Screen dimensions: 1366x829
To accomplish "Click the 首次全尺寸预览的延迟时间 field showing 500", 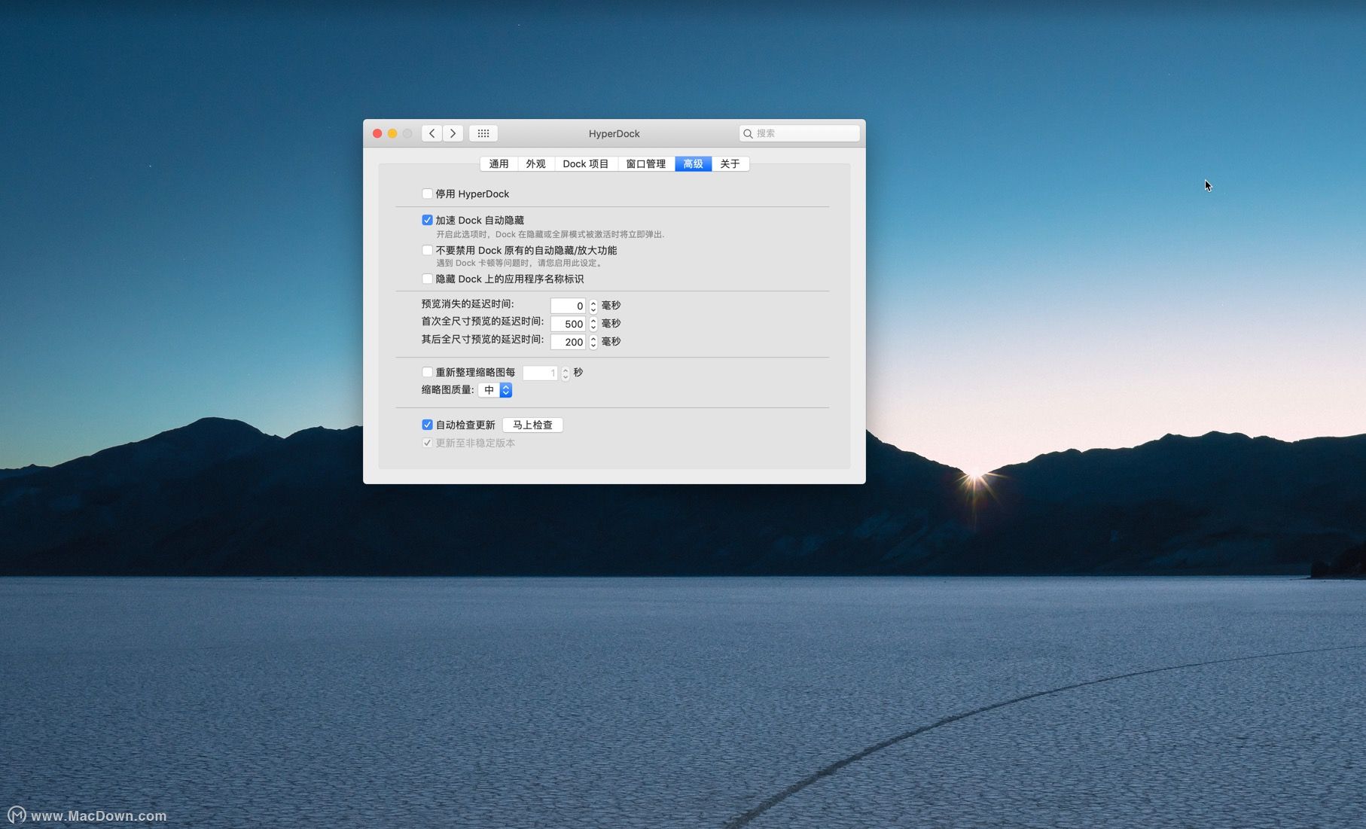I will pyautogui.click(x=568, y=324).
